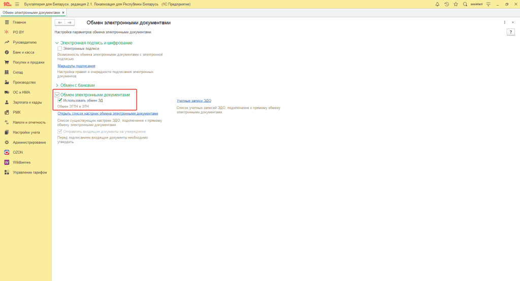Expand the Обмен с банками section
The image size is (520, 281).
click(57, 85)
